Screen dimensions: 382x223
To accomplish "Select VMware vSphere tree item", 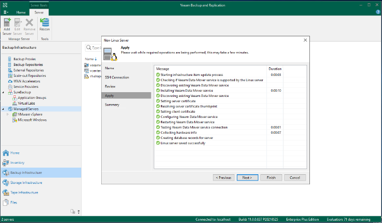I will pos(30,114).
